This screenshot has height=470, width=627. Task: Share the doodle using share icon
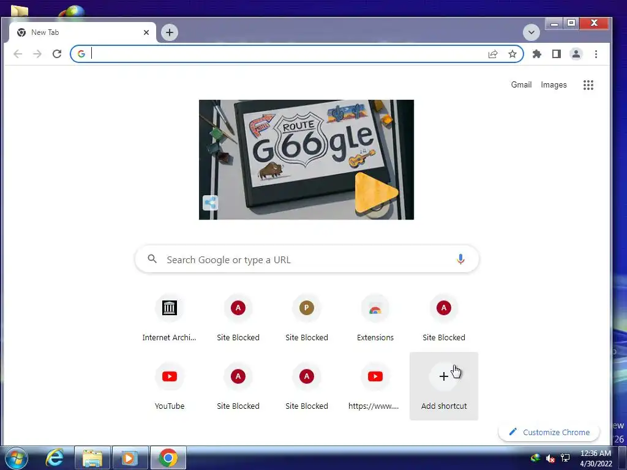click(x=211, y=203)
